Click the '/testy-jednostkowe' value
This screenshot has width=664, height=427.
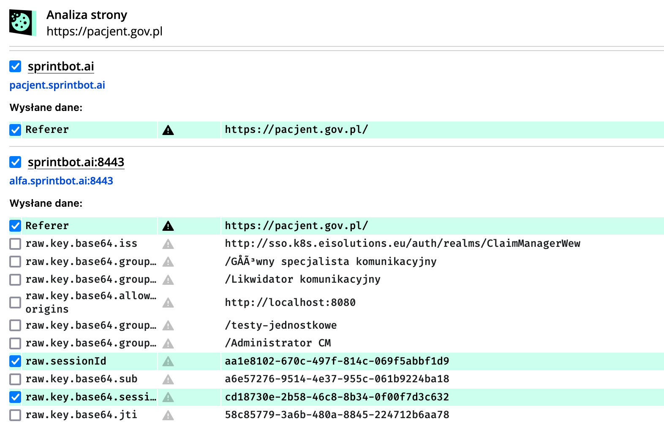point(281,325)
